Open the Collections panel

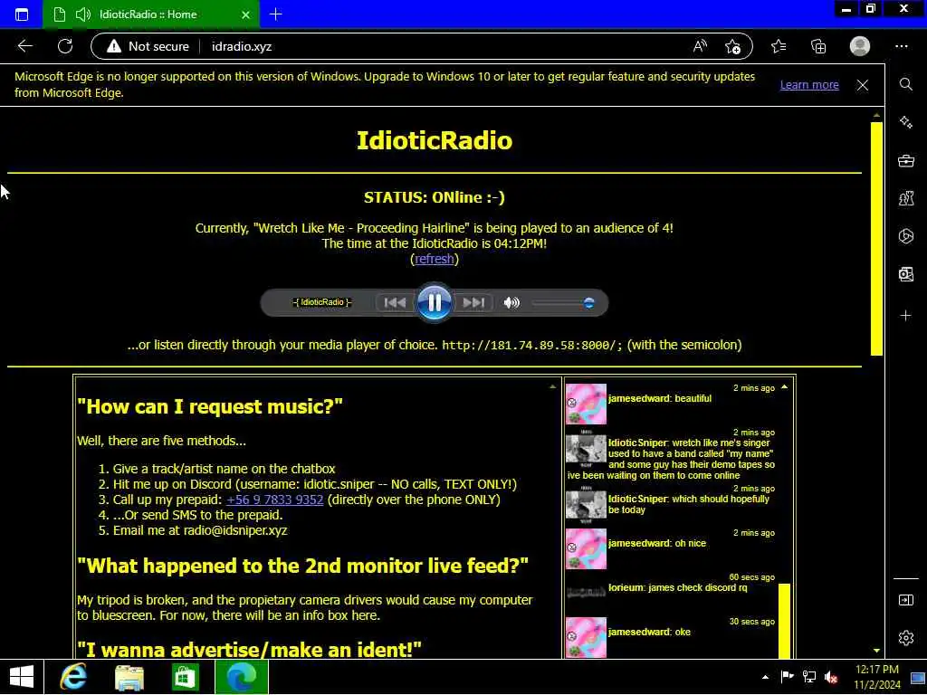pos(818,46)
